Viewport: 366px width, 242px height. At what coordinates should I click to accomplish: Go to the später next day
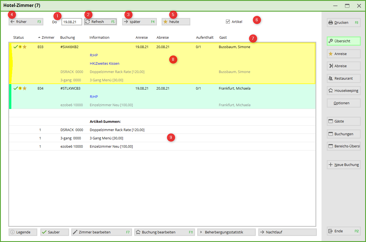click(x=139, y=22)
